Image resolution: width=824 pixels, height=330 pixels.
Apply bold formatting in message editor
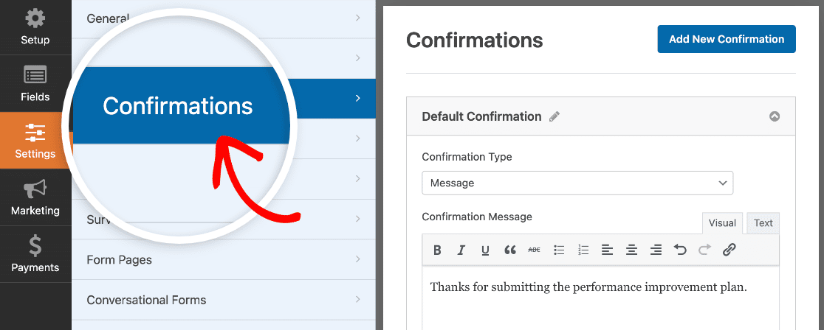pyautogui.click(x=437, y=250)
